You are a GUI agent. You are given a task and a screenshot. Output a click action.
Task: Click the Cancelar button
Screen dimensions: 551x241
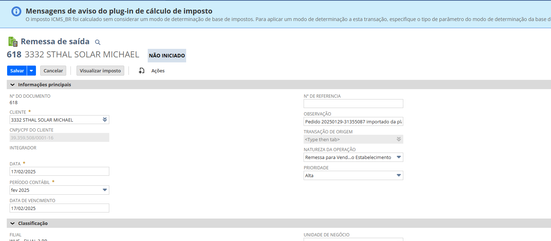coord(53,71)
